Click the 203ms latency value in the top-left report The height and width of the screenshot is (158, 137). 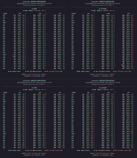tap(39, 15)
